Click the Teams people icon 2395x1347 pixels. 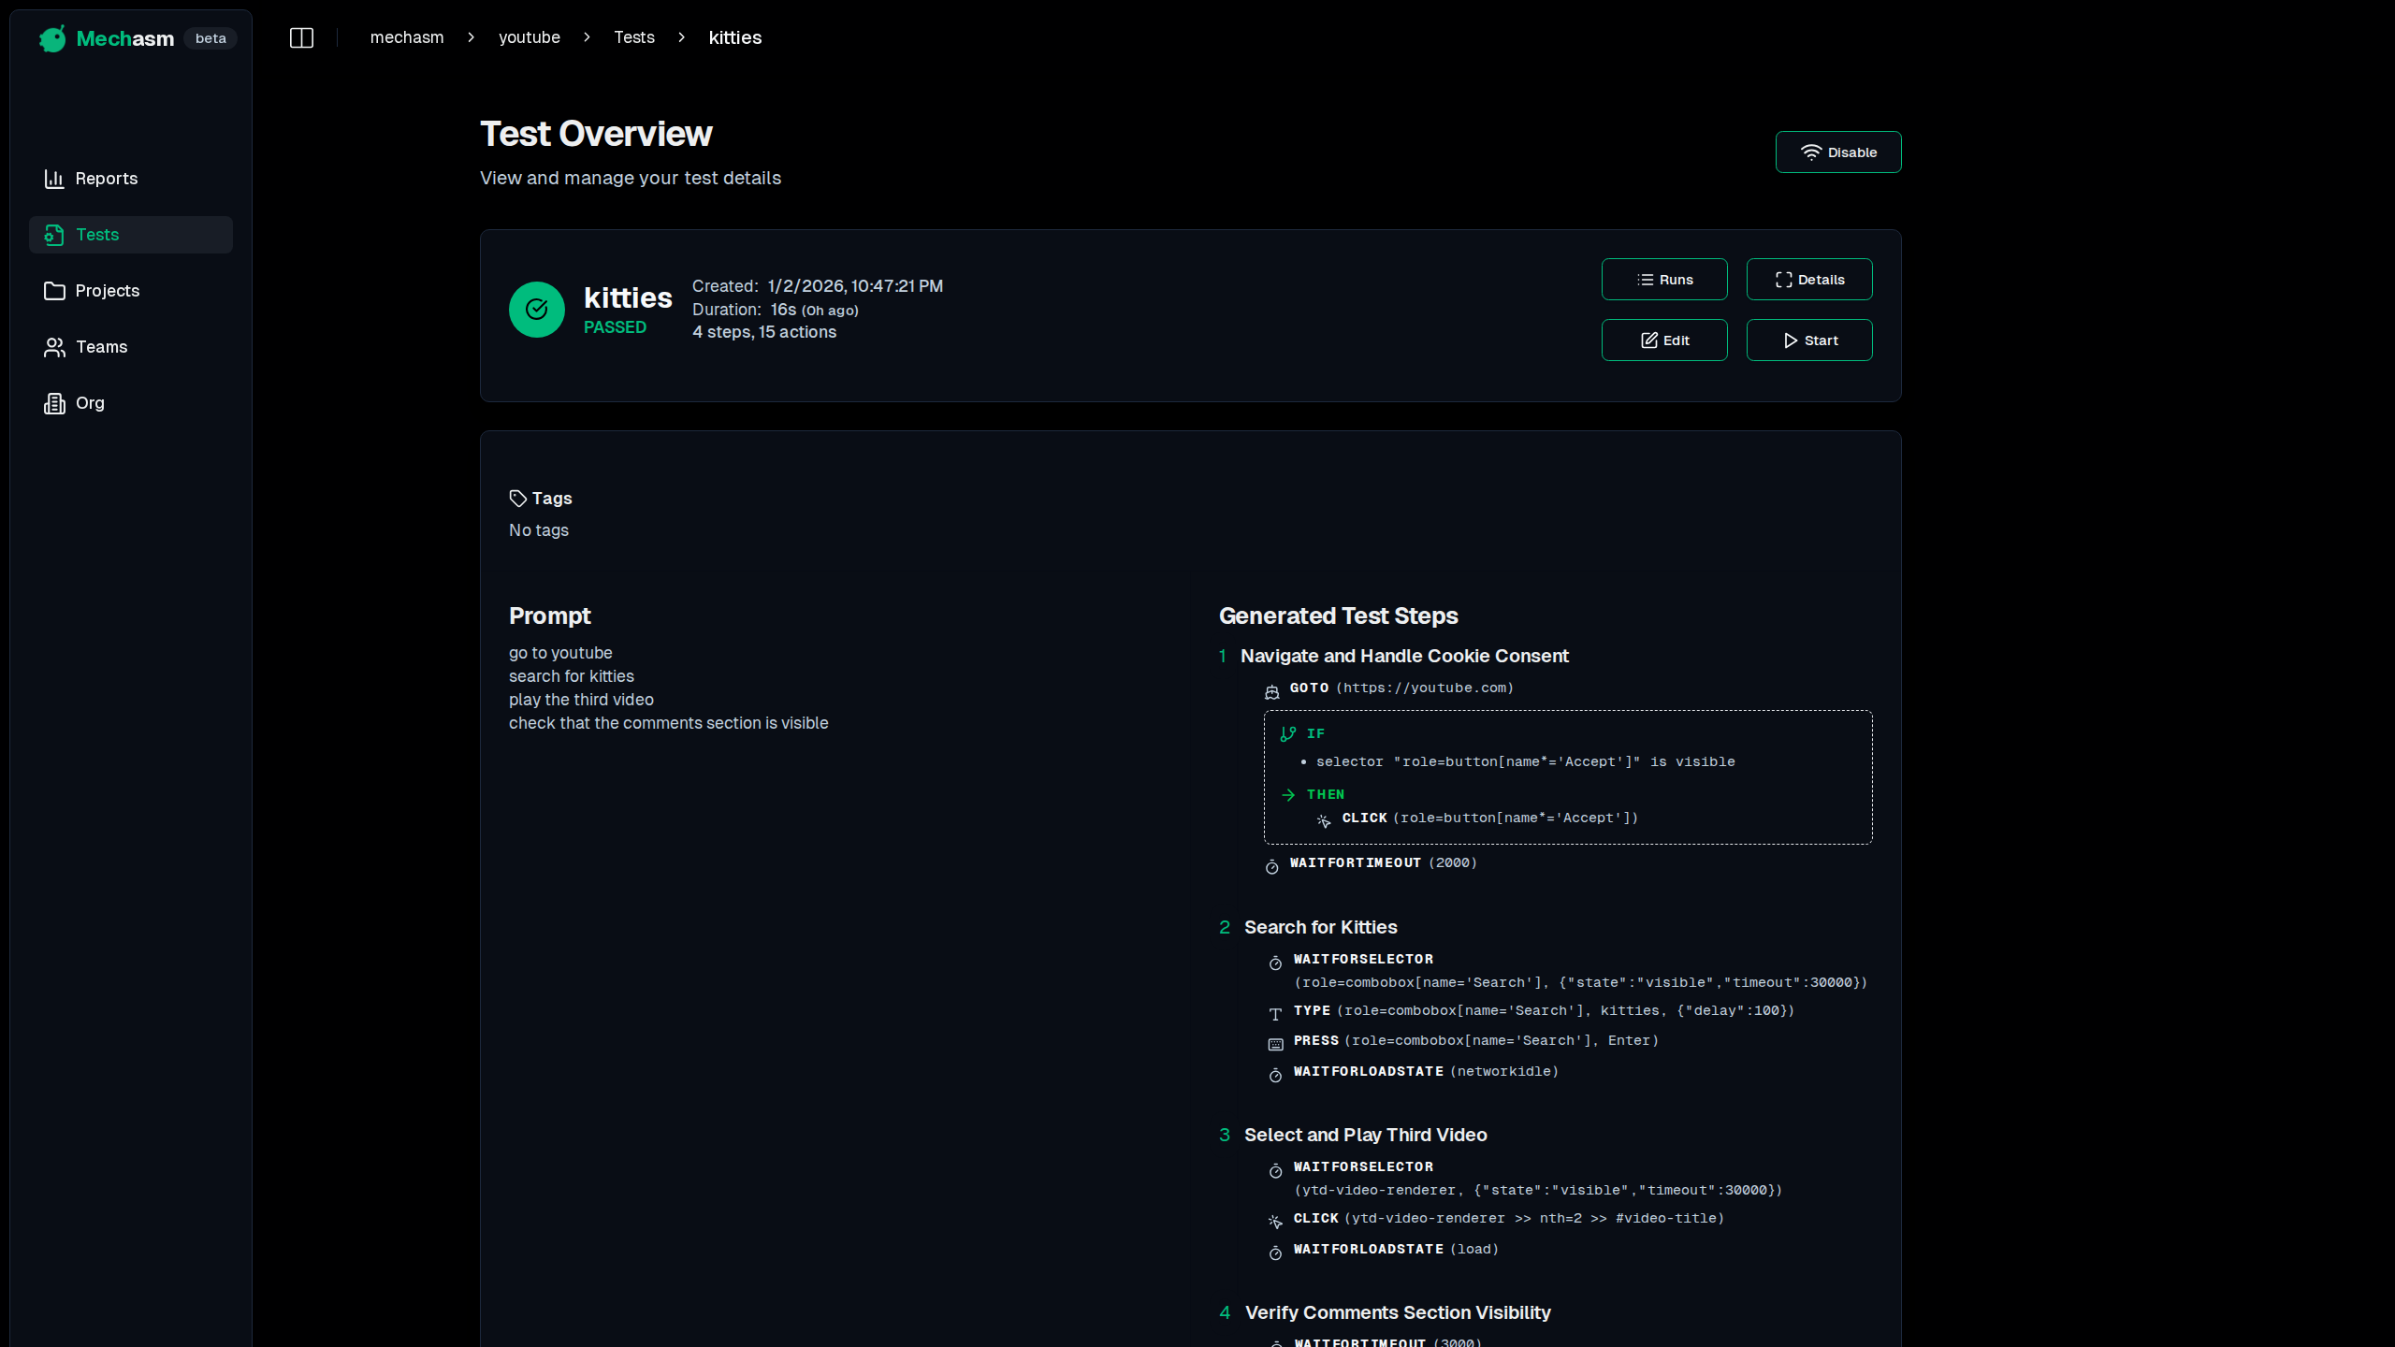click(x=55, y=346)
